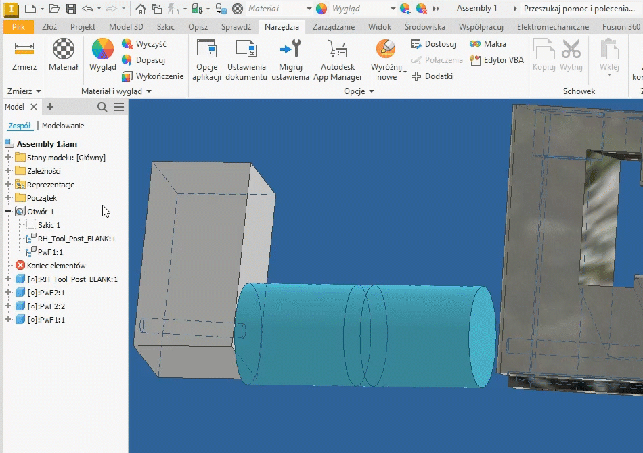Switch to the Zarządzanie tab
Image resolution: width=643 pixels, height=453 pixels.
pos(334,27)
